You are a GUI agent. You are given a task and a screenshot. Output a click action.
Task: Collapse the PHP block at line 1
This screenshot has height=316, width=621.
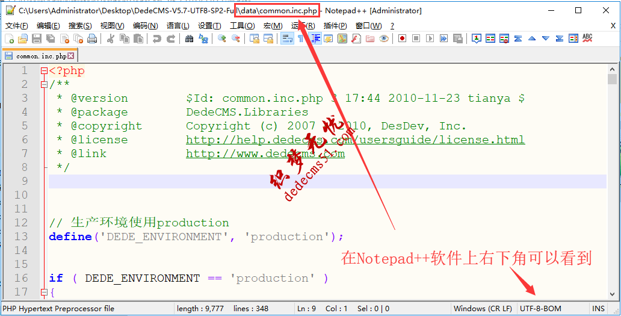(43, 71)
